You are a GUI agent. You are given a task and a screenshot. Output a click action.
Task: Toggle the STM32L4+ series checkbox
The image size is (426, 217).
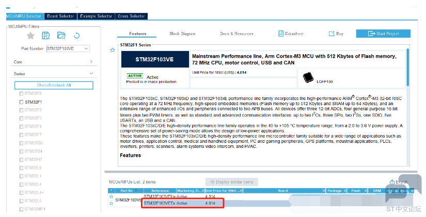tap(21, 193)
